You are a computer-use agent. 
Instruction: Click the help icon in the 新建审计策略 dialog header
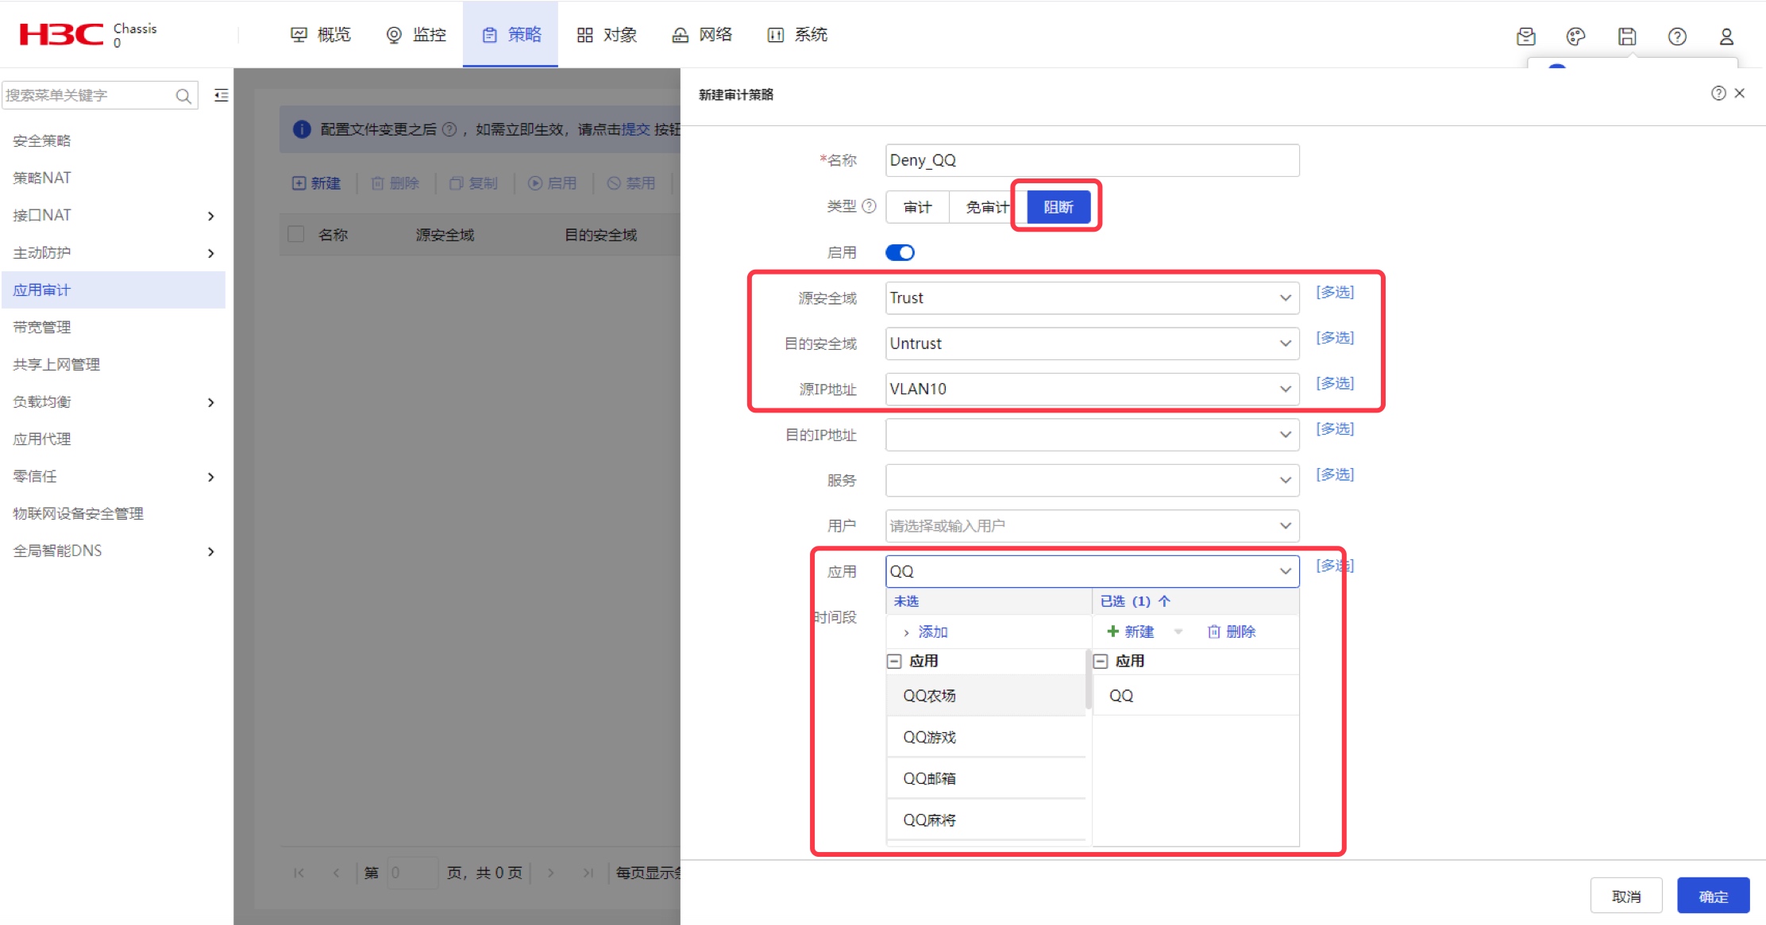point(1718,93)
